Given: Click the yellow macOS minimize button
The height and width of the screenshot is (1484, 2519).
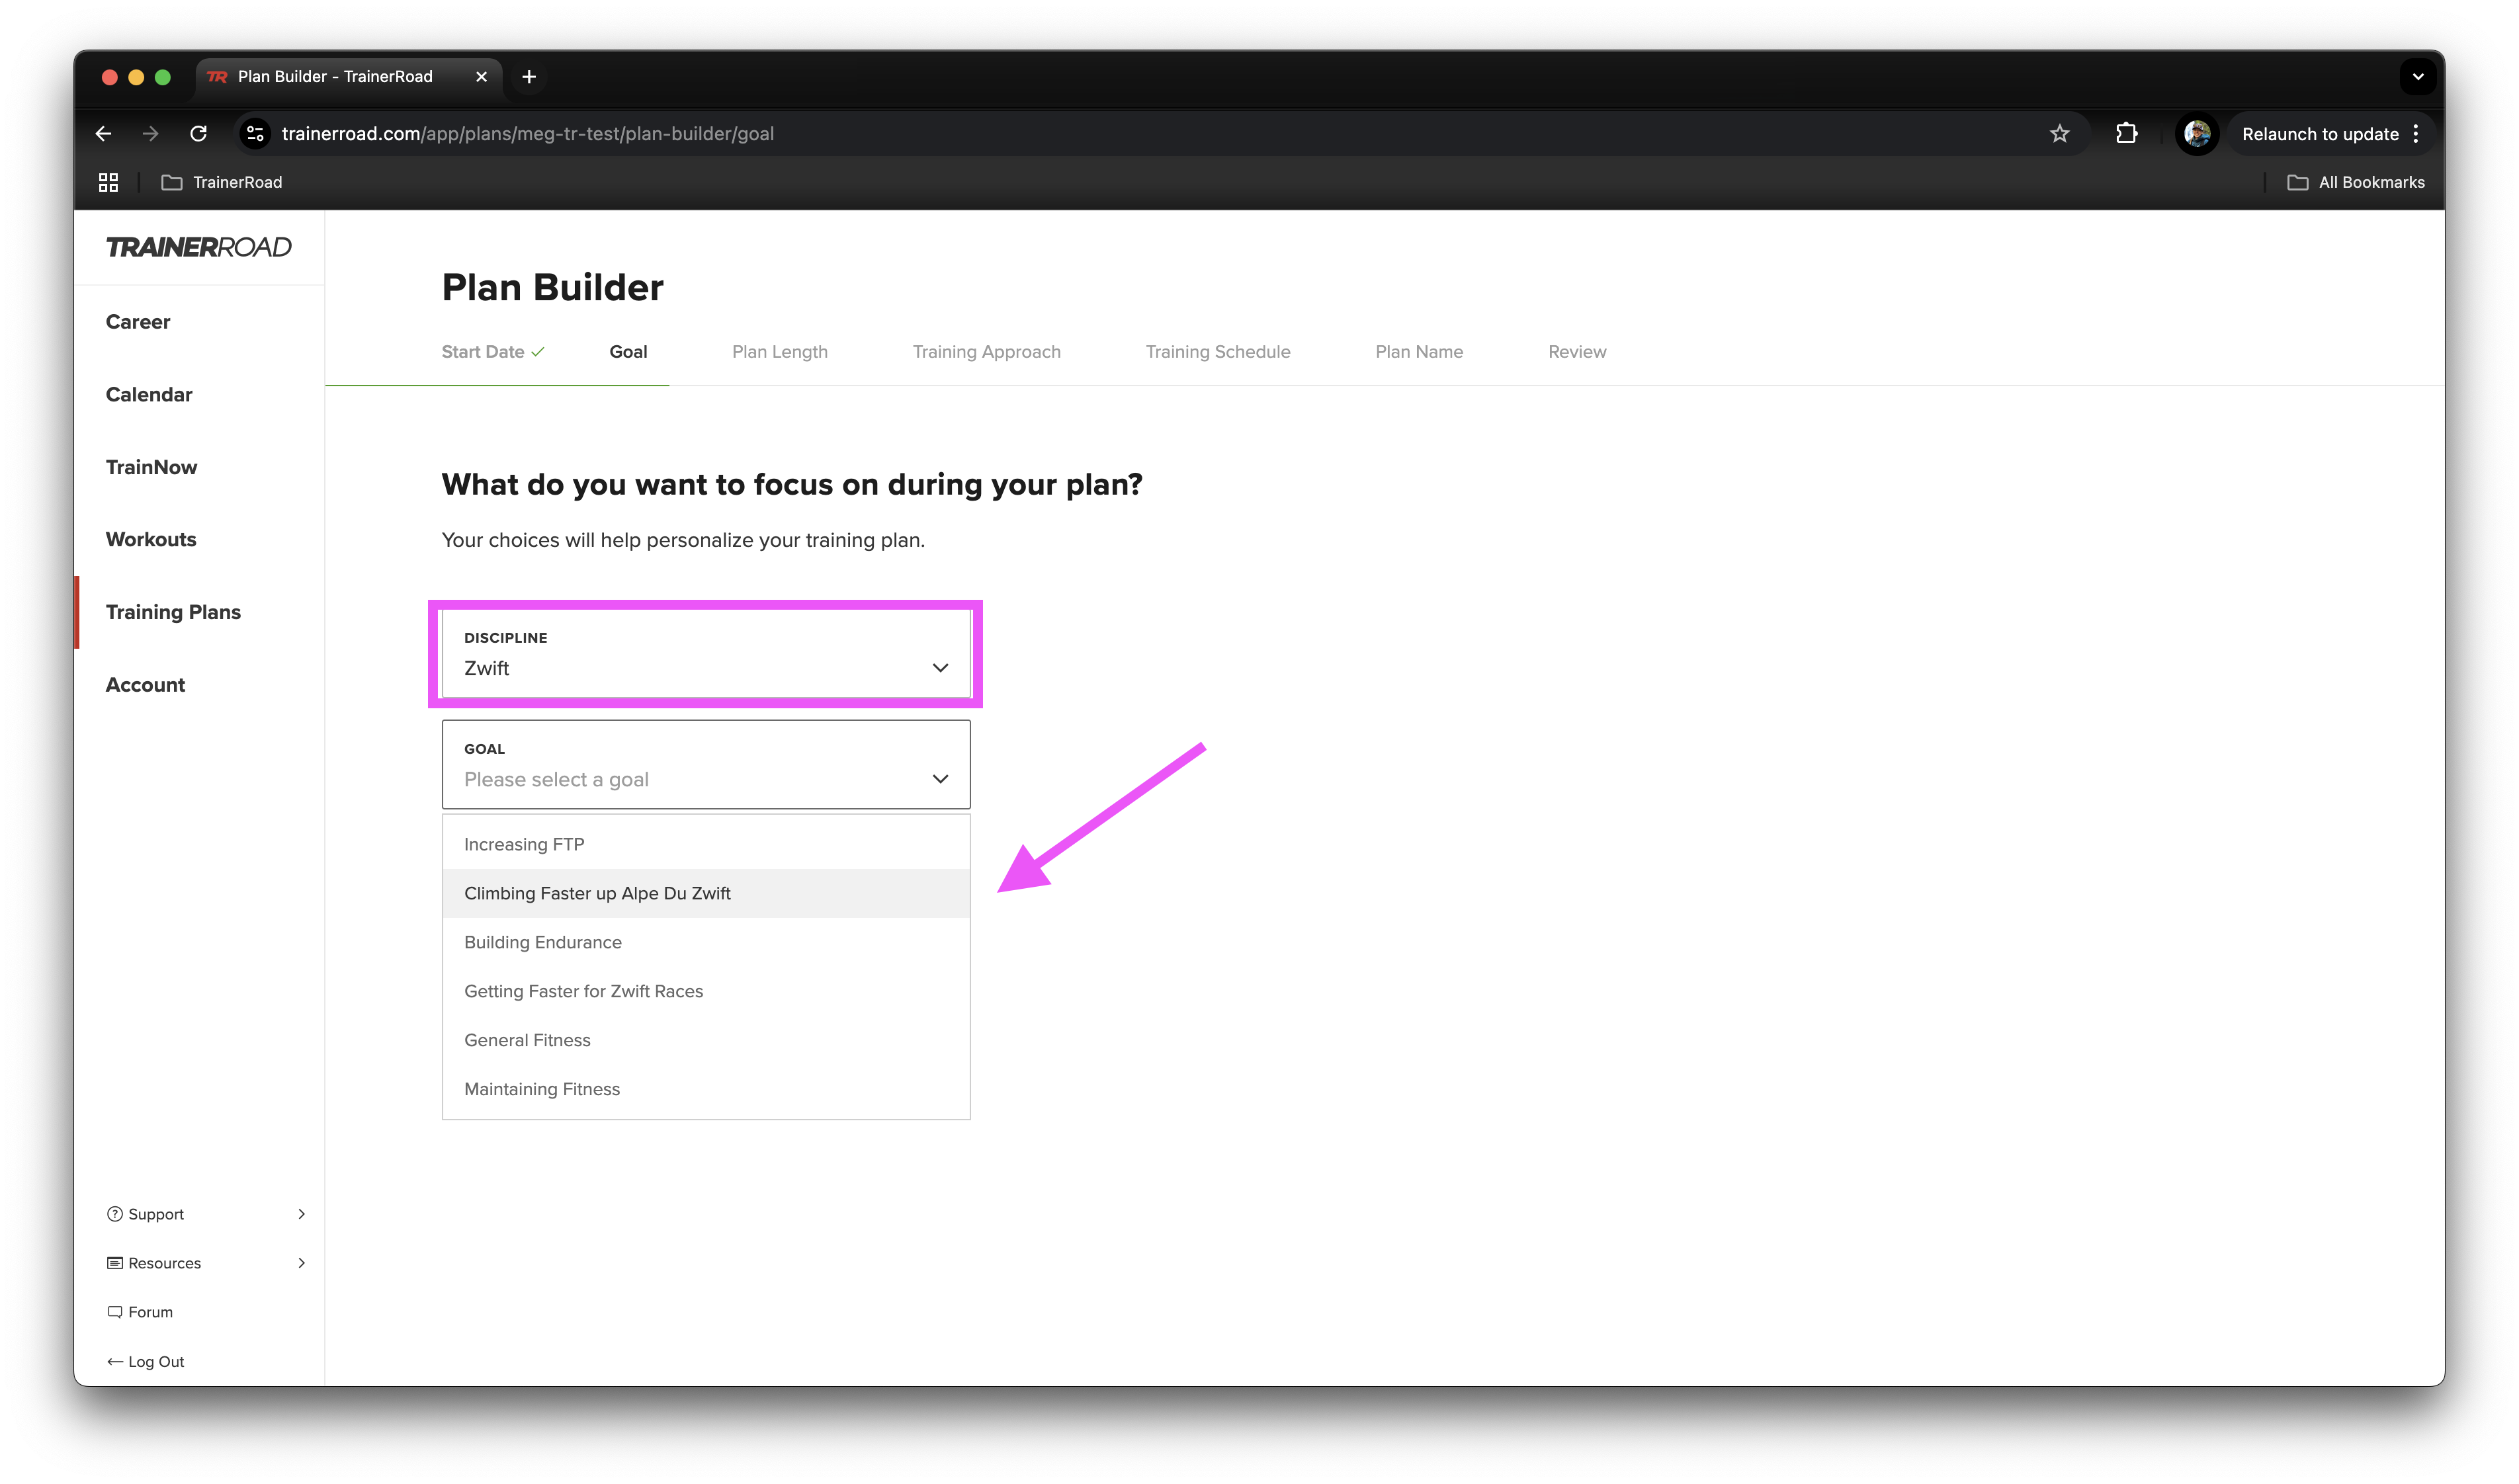Looking at the screenshot, I should (x=136, y=77).
